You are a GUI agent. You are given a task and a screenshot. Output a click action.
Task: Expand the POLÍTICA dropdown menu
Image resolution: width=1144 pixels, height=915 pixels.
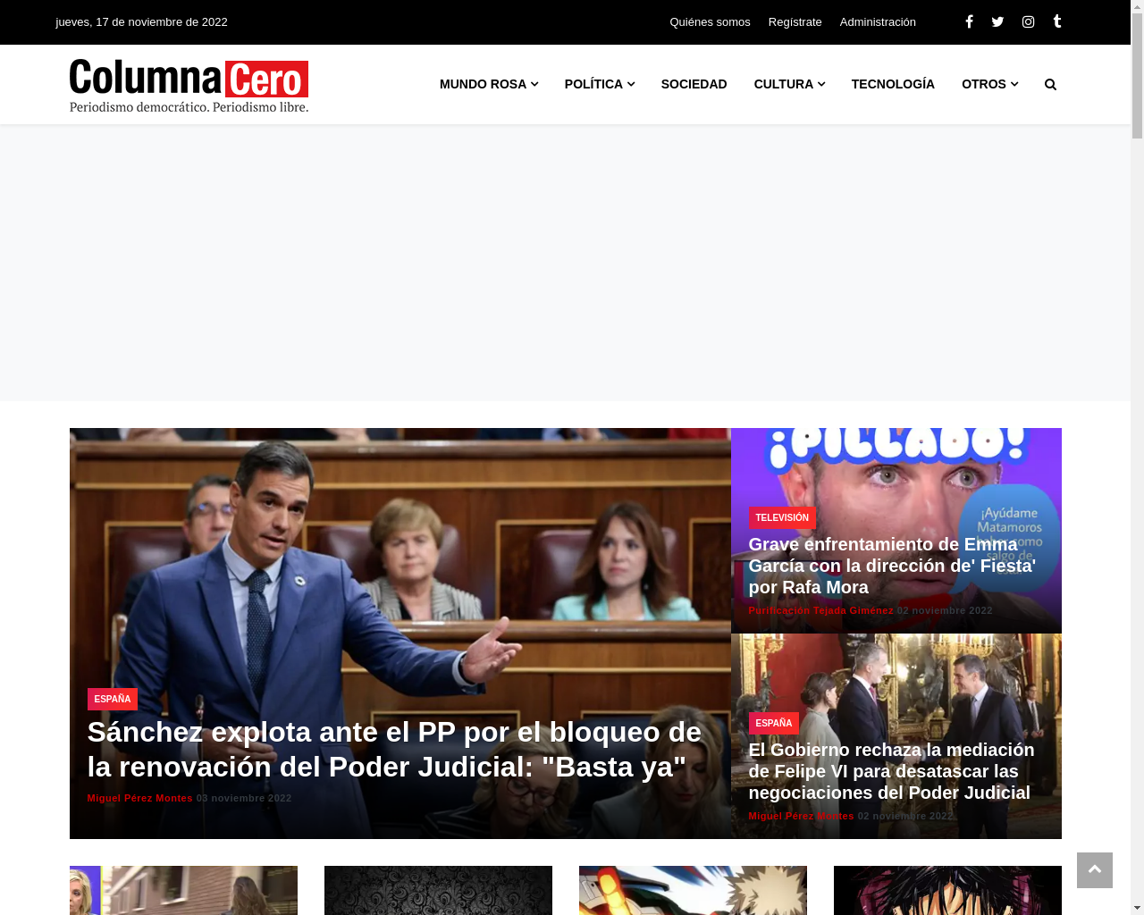pos(600,84)
